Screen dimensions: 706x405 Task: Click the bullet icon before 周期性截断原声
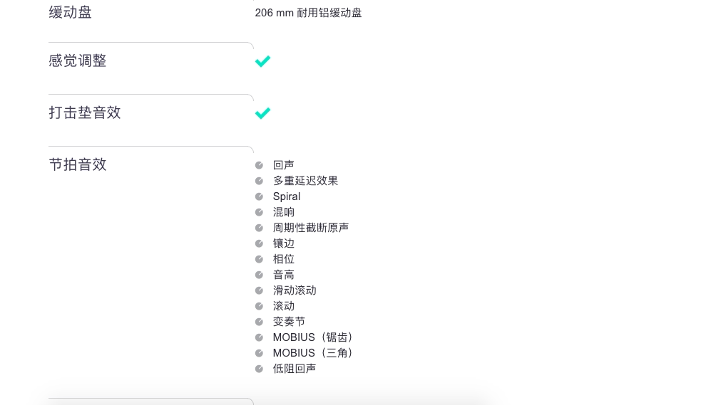259,228
